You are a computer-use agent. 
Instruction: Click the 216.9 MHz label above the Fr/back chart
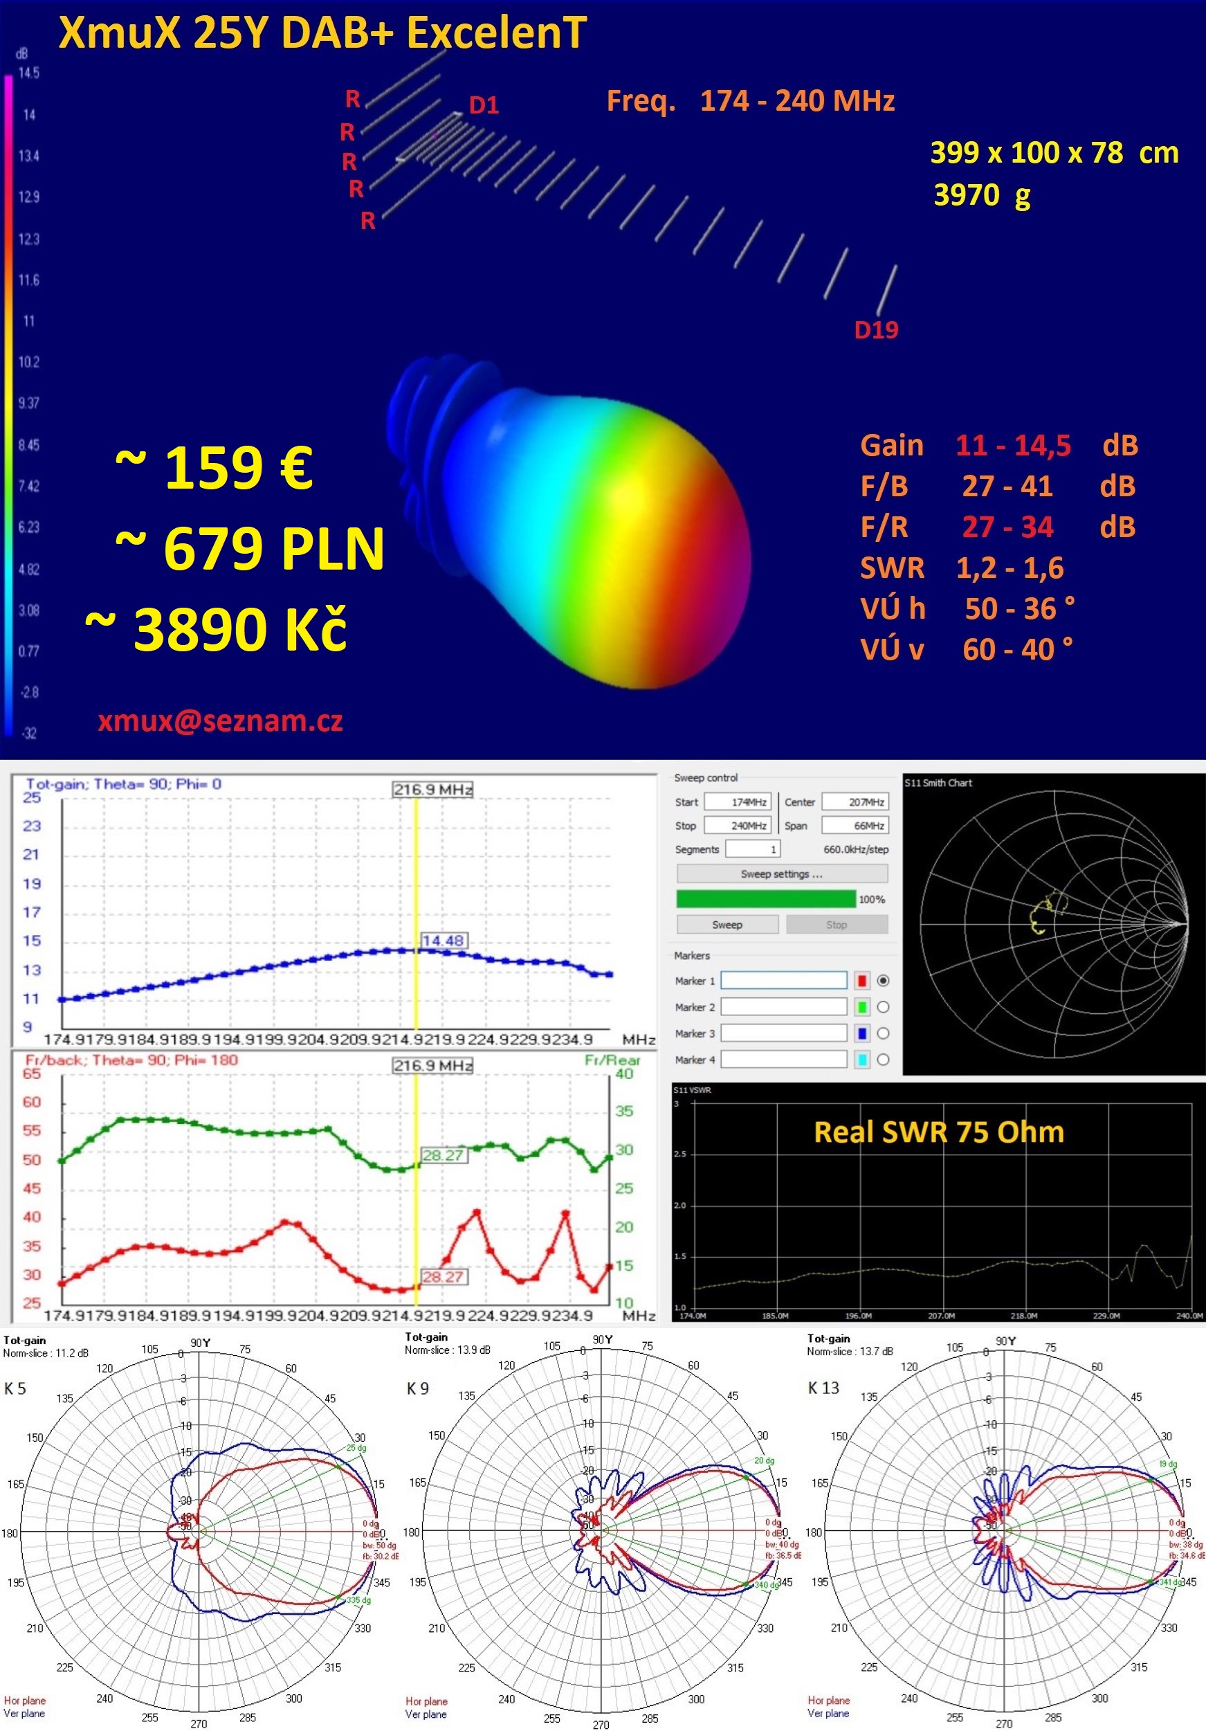click(x=432, y=1065)
